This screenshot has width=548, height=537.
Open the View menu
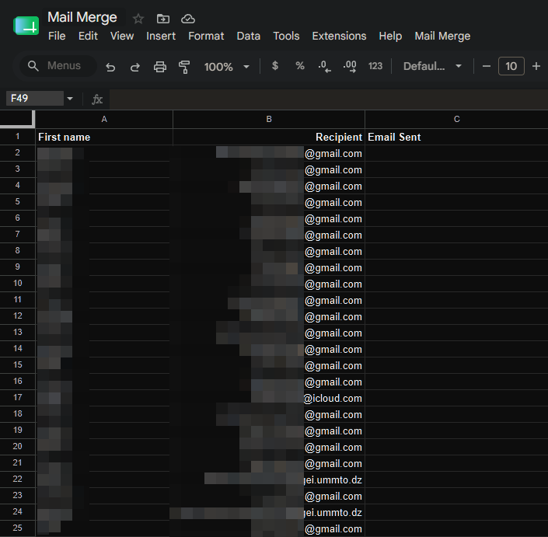point(122,36)
